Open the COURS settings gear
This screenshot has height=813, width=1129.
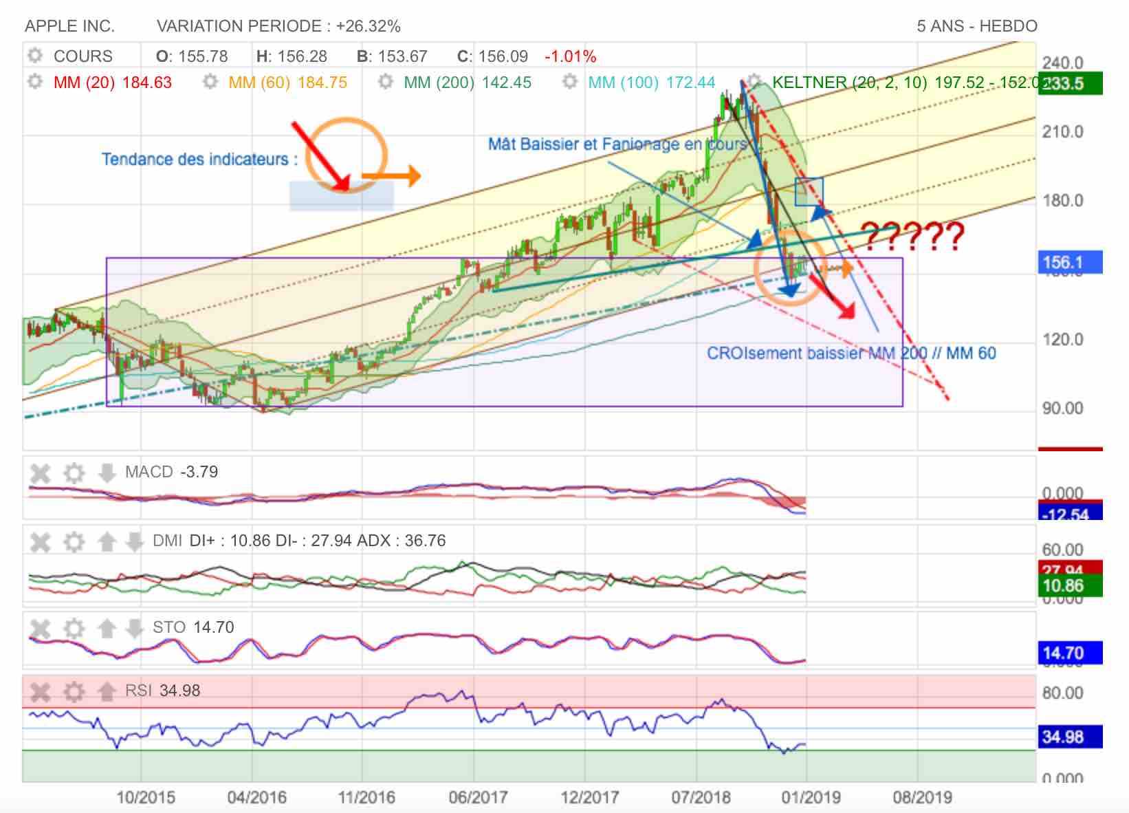(34, 56)
